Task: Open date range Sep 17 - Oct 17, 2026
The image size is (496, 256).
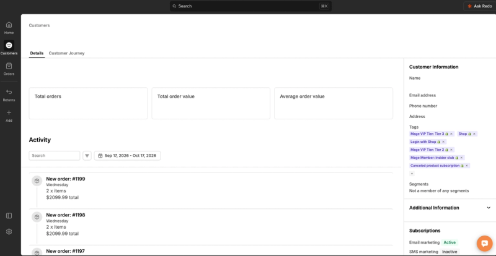Action: point(128,156)
